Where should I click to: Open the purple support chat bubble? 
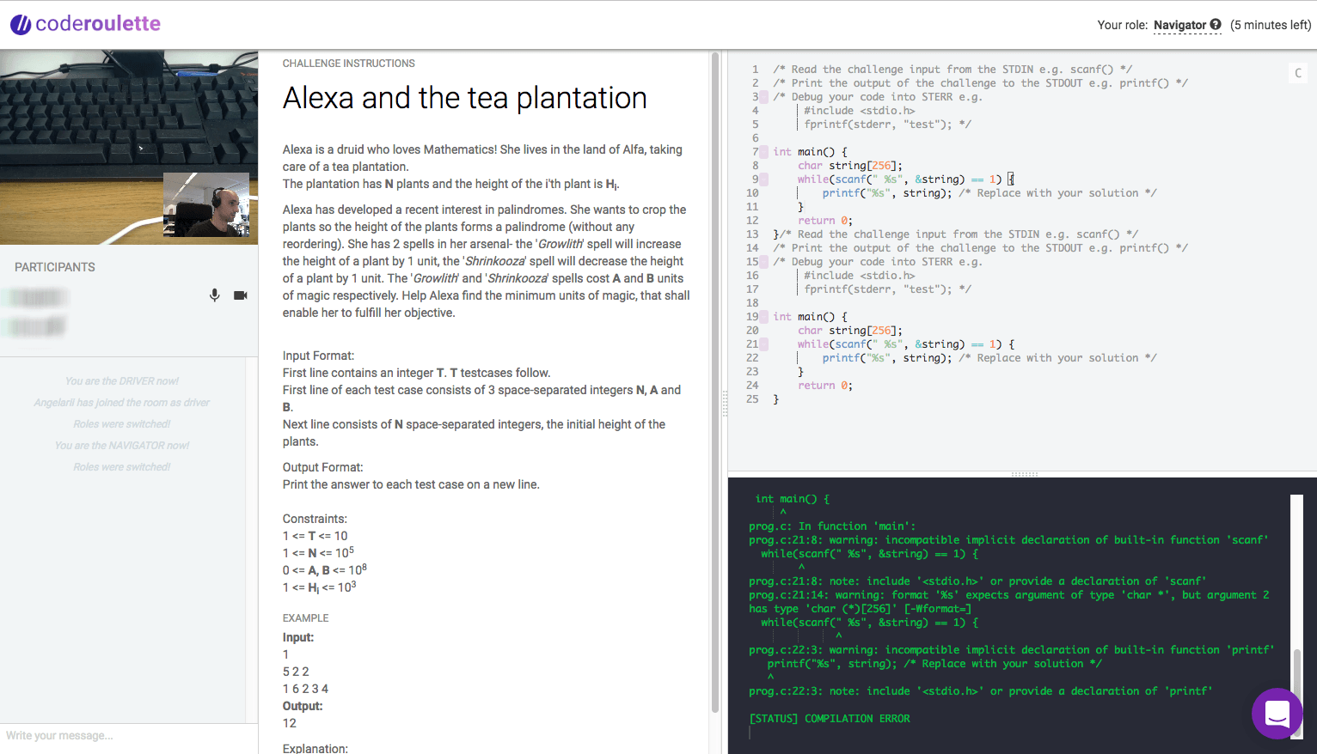[x=1277, y=714]
